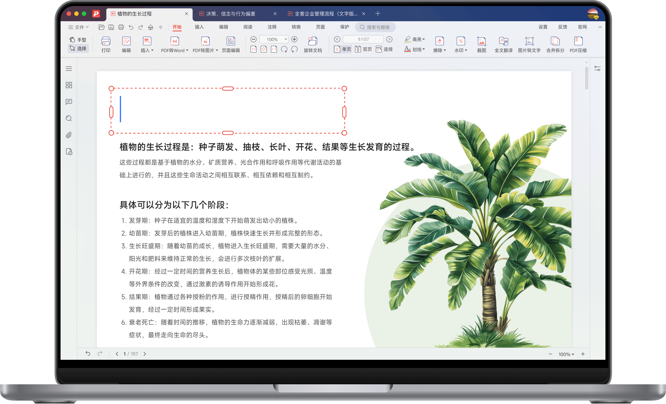The image size is (666, 404).
Task: Open the PDF to Word converter
Action: point(174,44)
